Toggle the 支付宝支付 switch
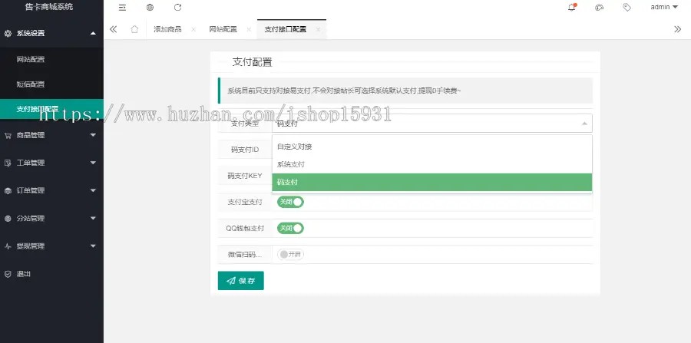The width and height of the screenshot is (691, 343). pyautogui.click(x=290, y=202)
